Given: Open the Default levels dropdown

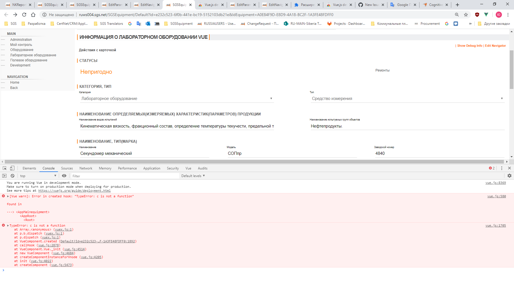Looking at the screenshot, I should click(x=193, y=176).
